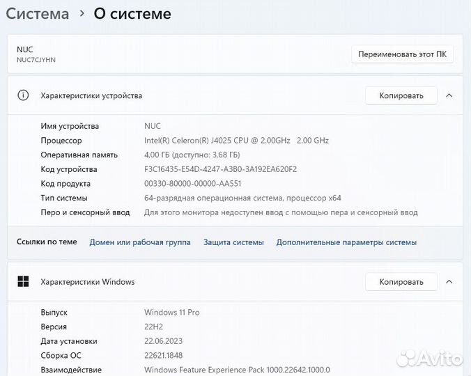The image size is (471, 376).
Task: Click the Windows logo icon
Action: click(x=23, y=282)
